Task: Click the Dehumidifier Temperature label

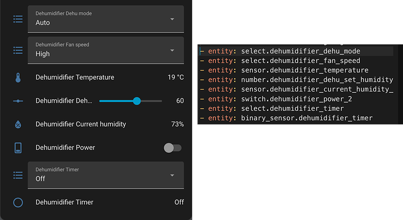Action: click(75, 77)
